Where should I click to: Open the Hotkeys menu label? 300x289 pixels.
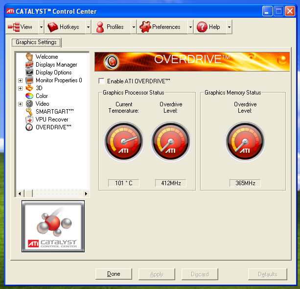[69, 27]
